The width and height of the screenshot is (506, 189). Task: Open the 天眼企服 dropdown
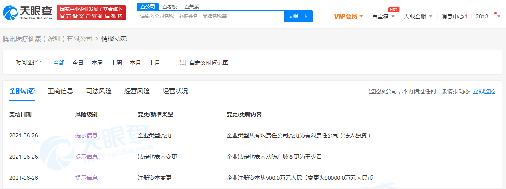click(418, 16)
